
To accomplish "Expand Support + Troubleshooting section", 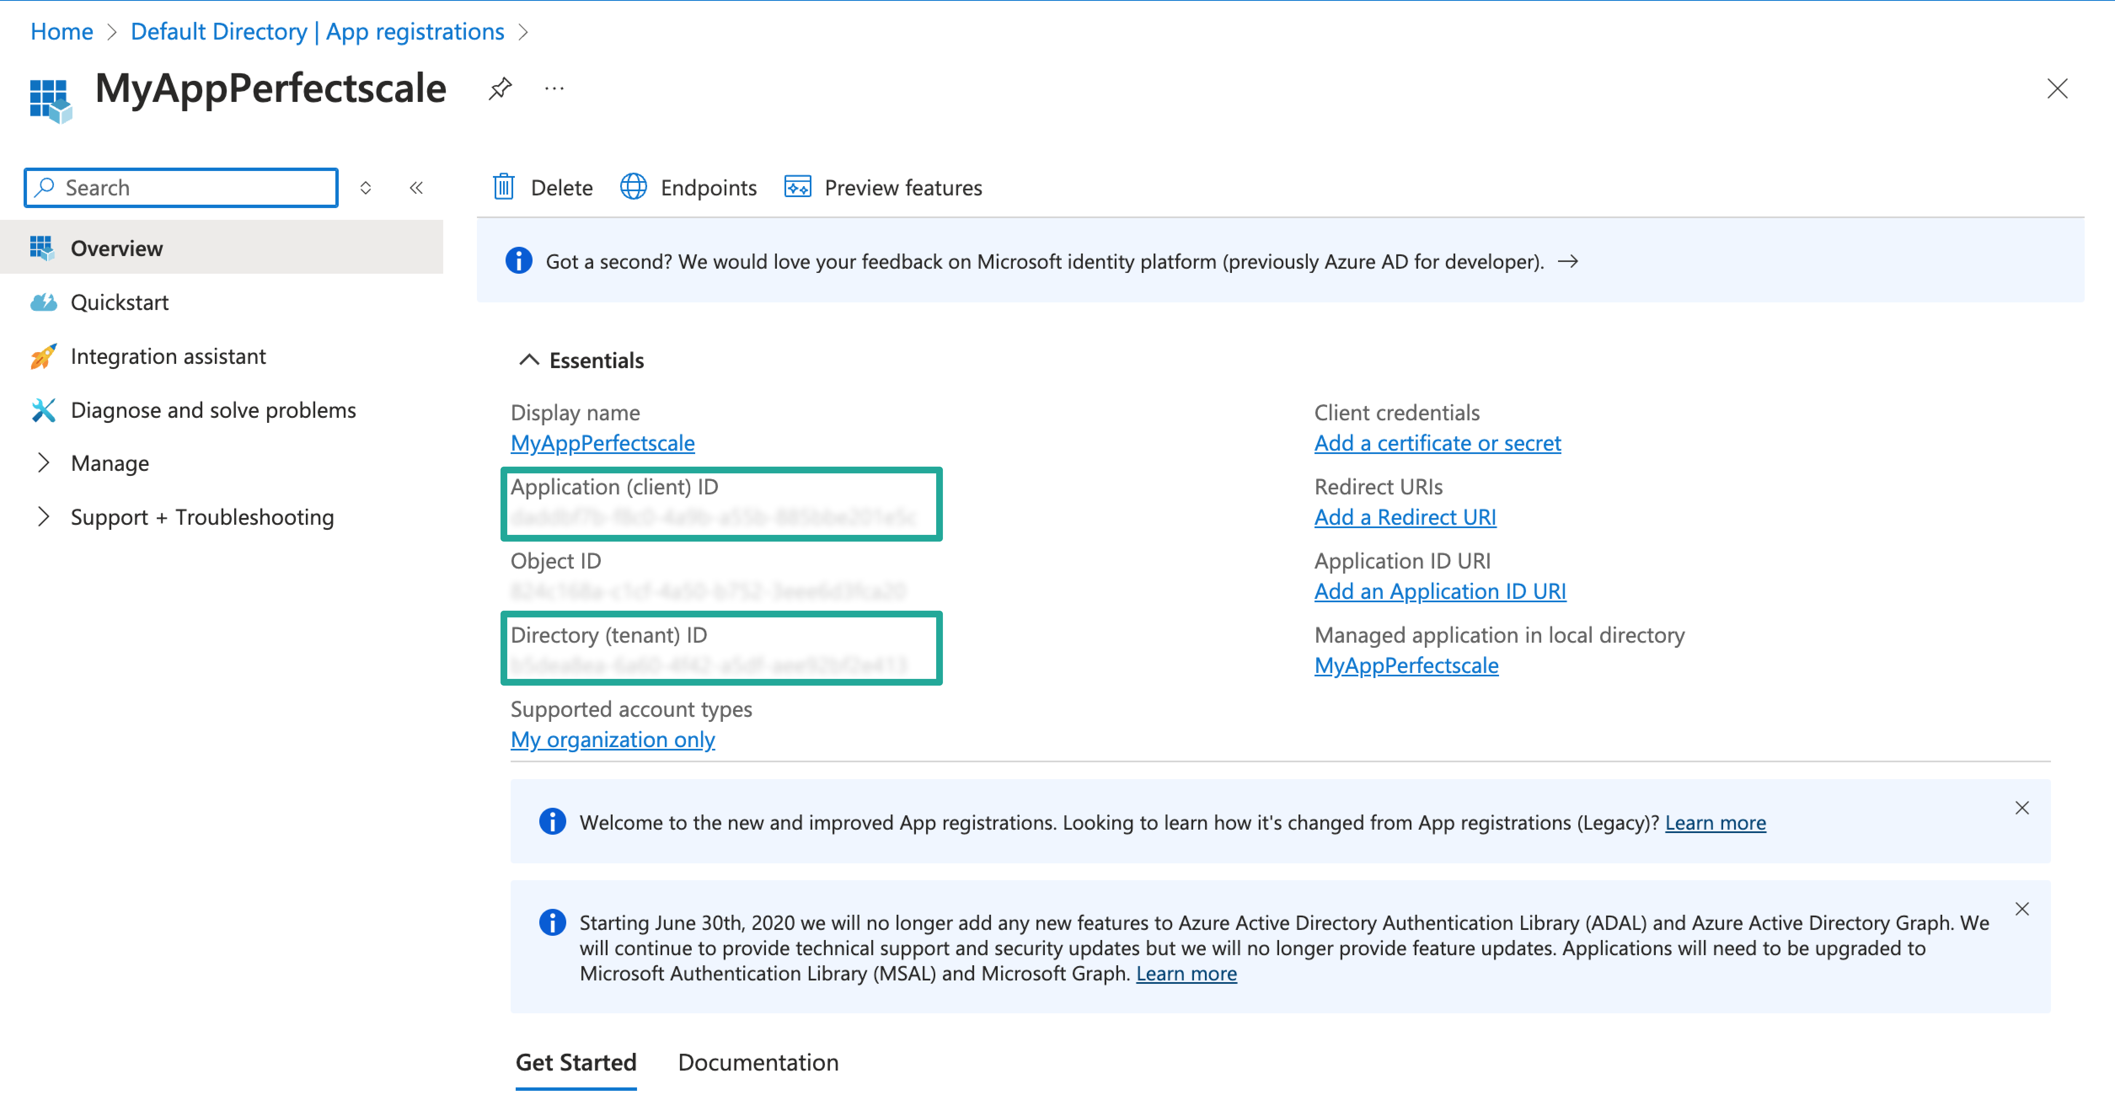I will 43,517.
